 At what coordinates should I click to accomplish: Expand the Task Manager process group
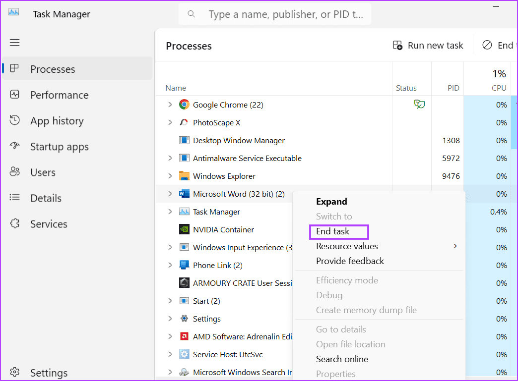tap(170, 212)
